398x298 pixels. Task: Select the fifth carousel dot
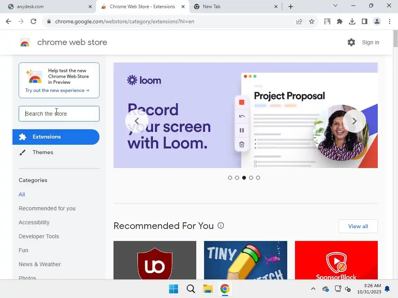coord(258,178)
